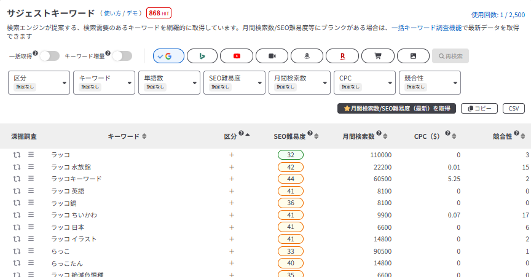The image size is (531, 277).
Task: Open help icon beside 月間検索数 header
Action: click(379, 133)
